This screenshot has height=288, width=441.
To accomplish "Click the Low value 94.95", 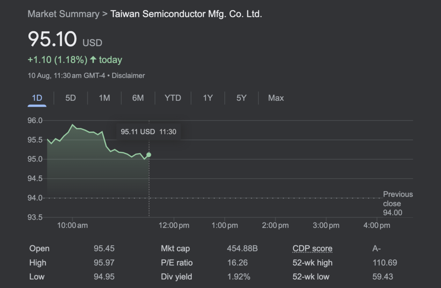I will coord(104,277).
